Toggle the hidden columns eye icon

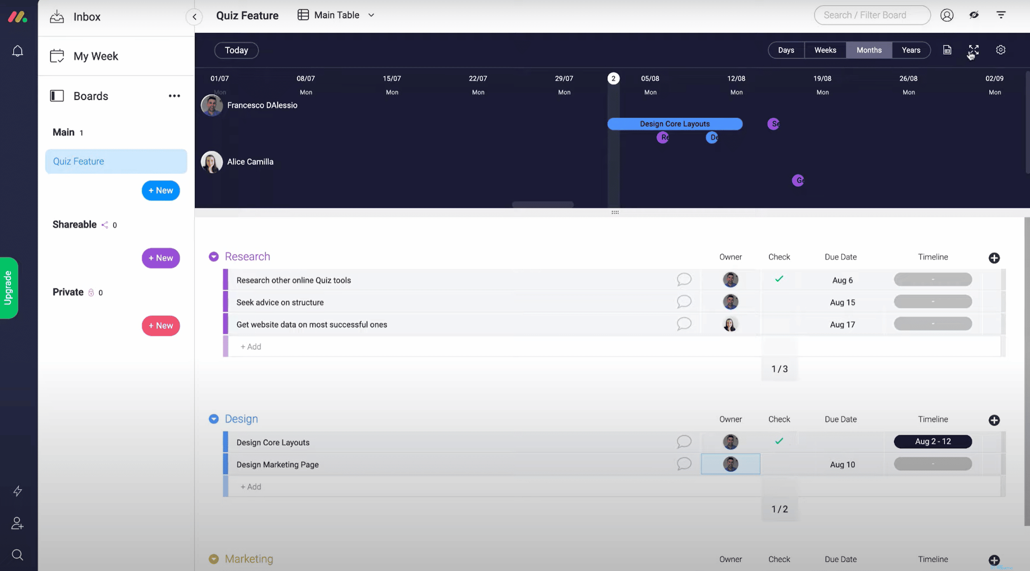pos(974,15)
